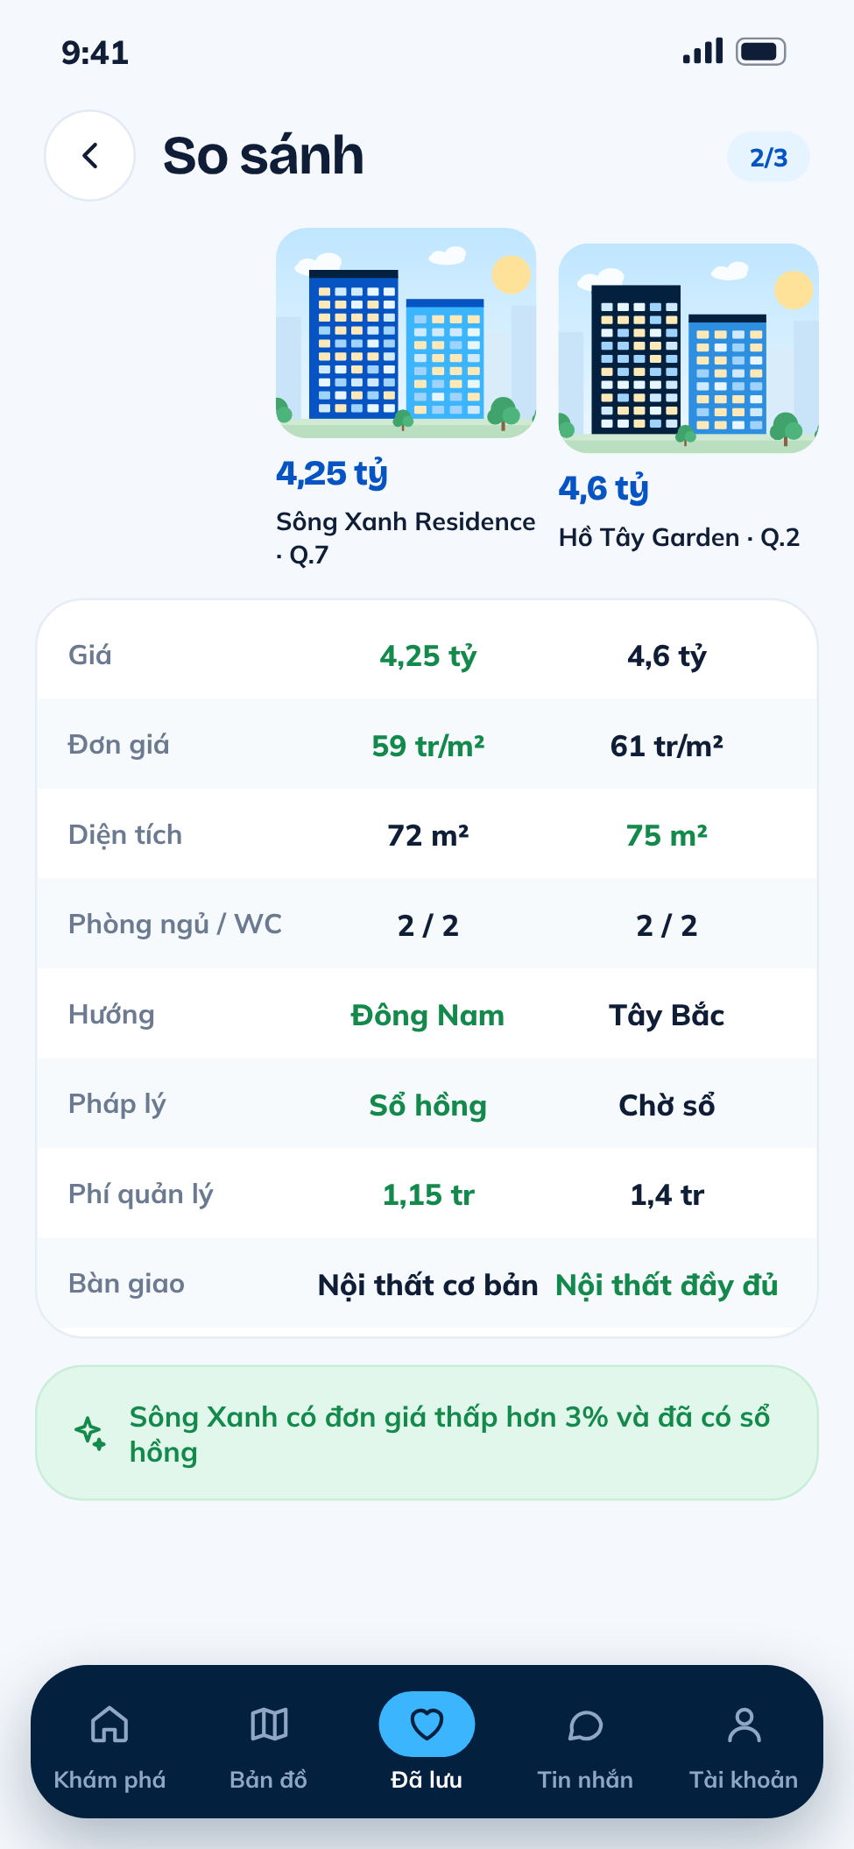Tap the Hồ Tây Garden · Q.2 title
This screenshot has height=1849, width=854.
[x=680, y=537]
